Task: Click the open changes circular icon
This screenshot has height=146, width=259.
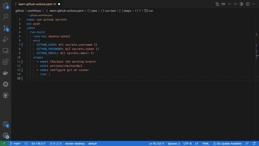Action: [x=242, y=4]
